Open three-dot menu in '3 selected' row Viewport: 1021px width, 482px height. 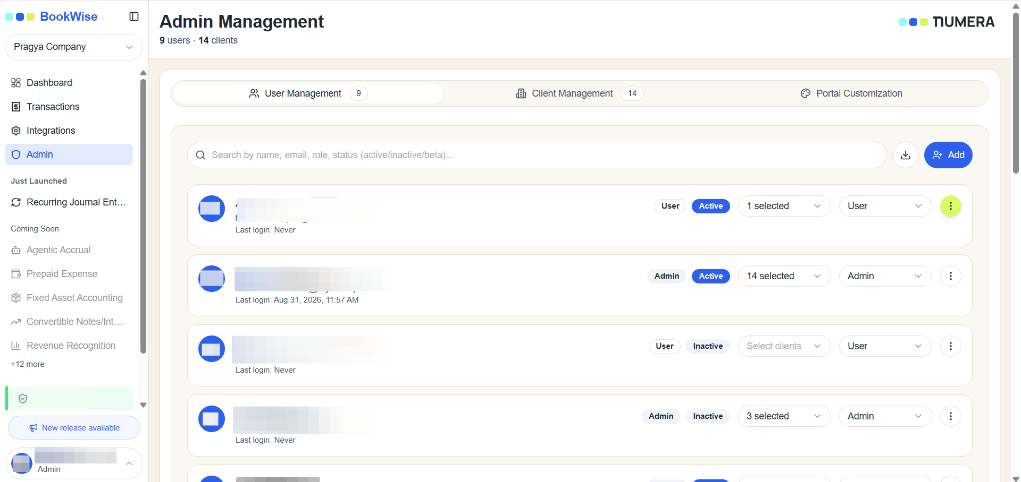click(x=951, y=416)
